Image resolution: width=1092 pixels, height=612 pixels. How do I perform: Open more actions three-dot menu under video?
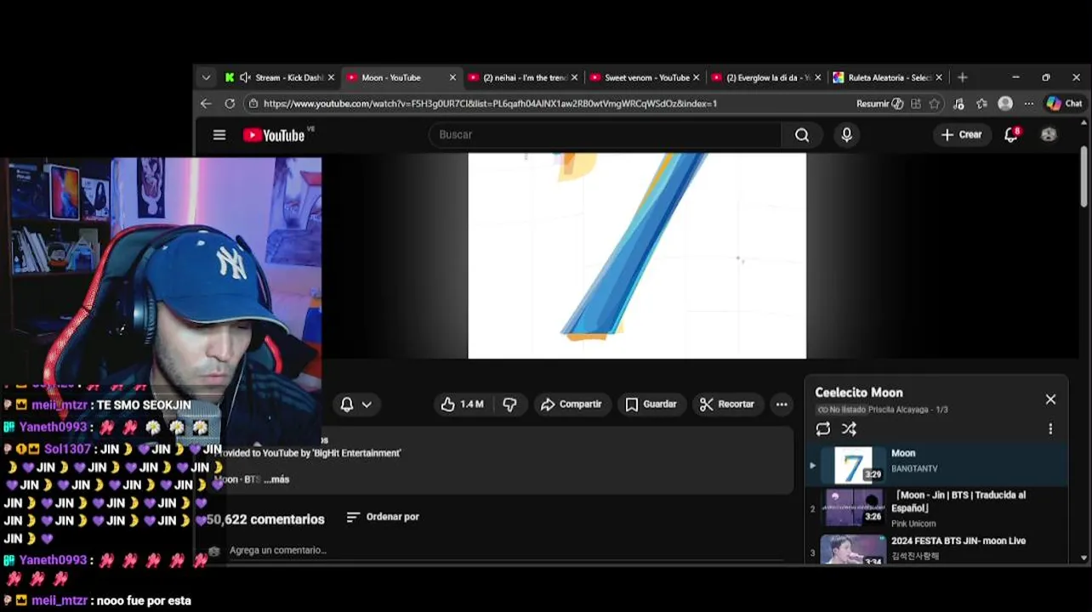pos(782,405)
